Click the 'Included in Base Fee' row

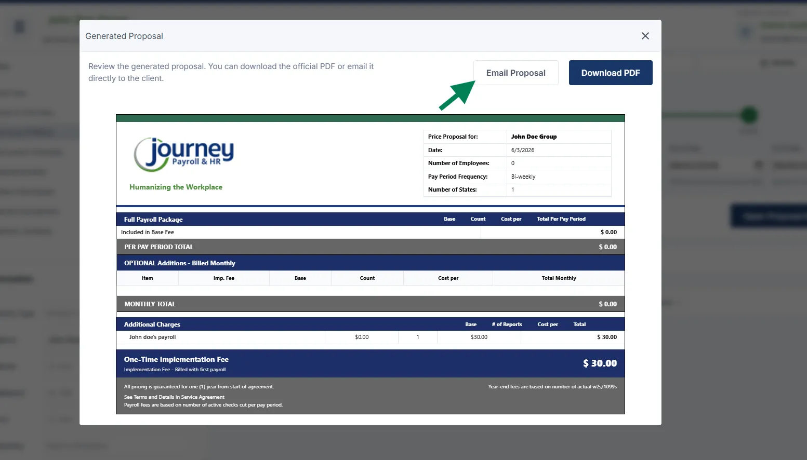(370, 232)
